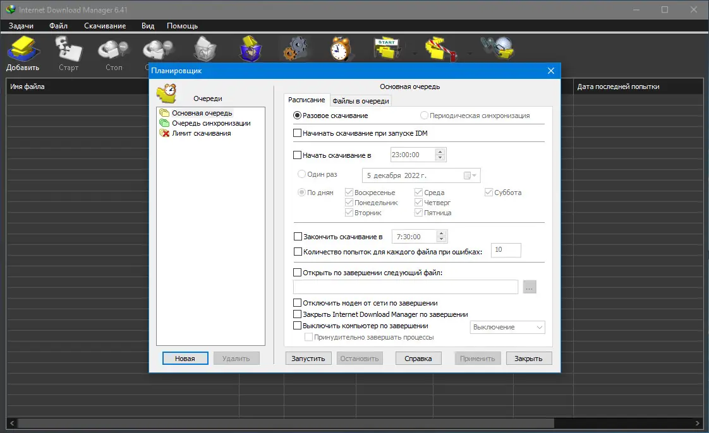Select Периодическая синхронизация radio button
The image size is (709, 433).
point(424,116)
